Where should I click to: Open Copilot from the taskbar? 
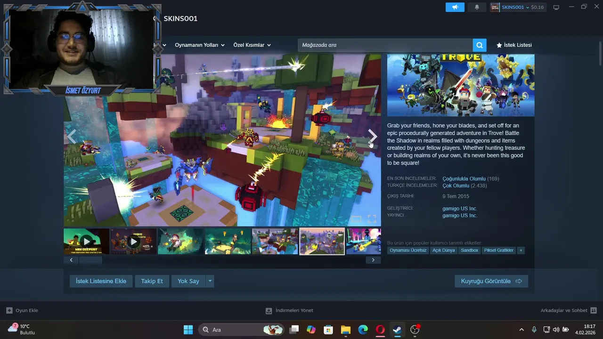pos(311,330)
